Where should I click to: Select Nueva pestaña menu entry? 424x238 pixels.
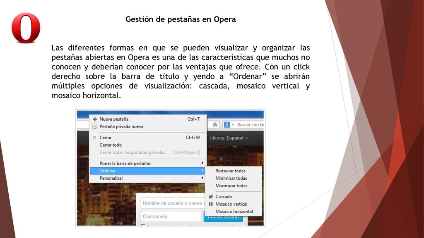(x=148, y=119)
